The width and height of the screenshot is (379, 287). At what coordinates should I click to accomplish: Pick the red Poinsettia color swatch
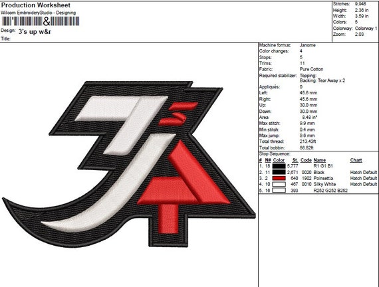[x=279, y=178]
